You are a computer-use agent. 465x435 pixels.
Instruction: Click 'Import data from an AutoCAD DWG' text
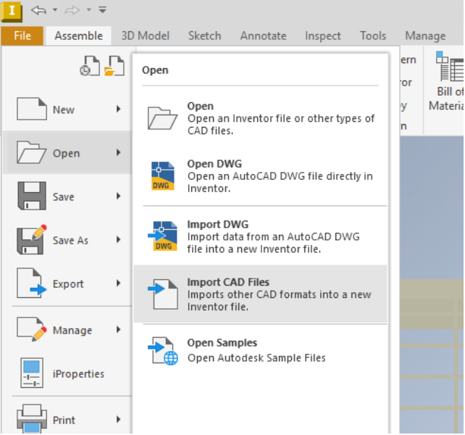[274, 243]
